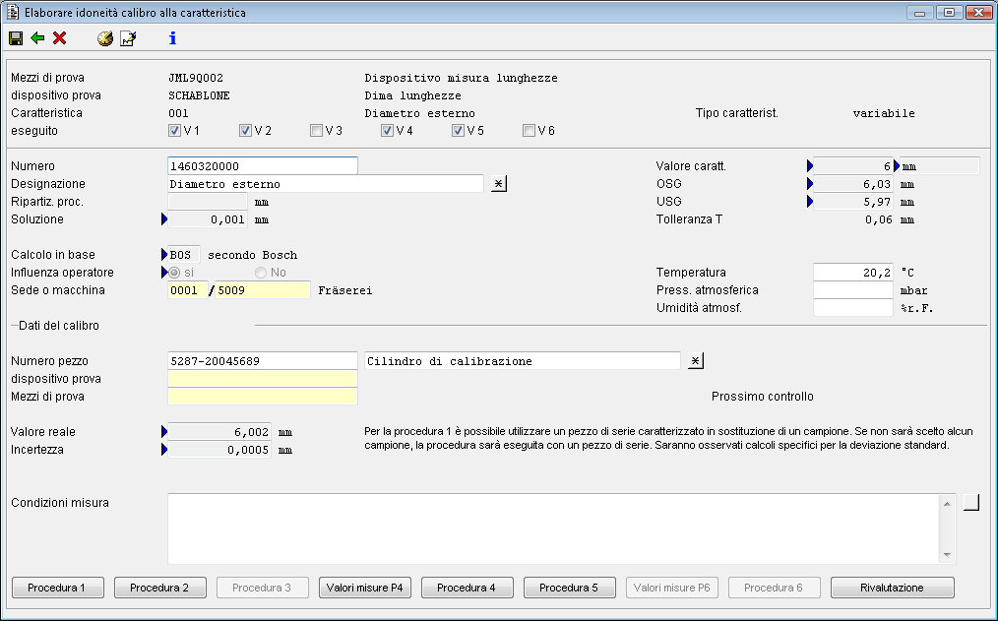Screen dimensions: 998x621
Task: Open Valori misure P4
Action: point(365,588)
